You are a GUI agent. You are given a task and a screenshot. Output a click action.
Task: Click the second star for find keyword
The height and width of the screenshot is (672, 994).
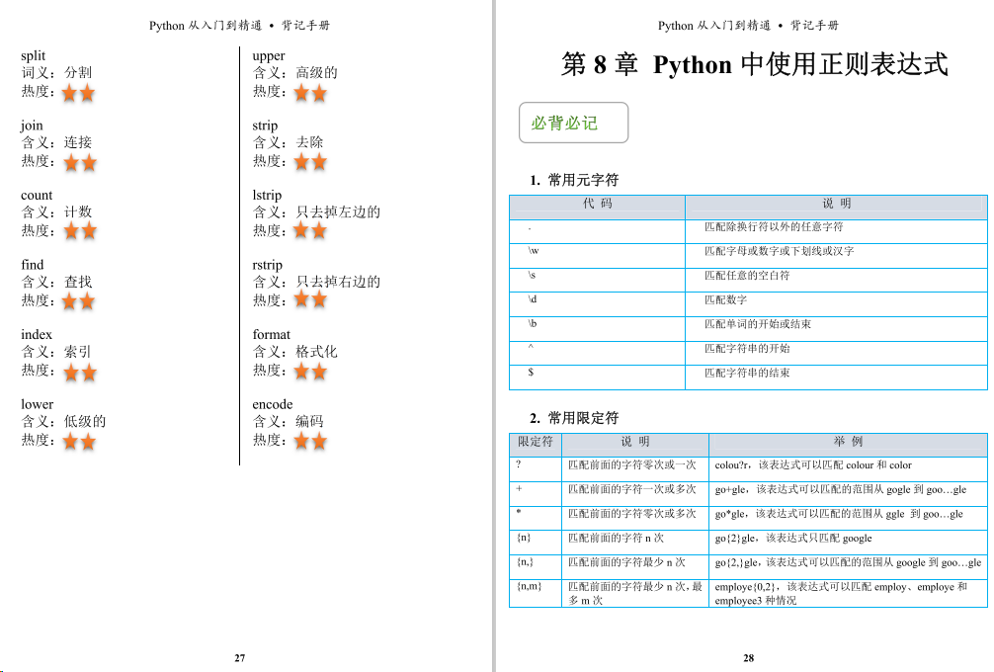[89, 302]
